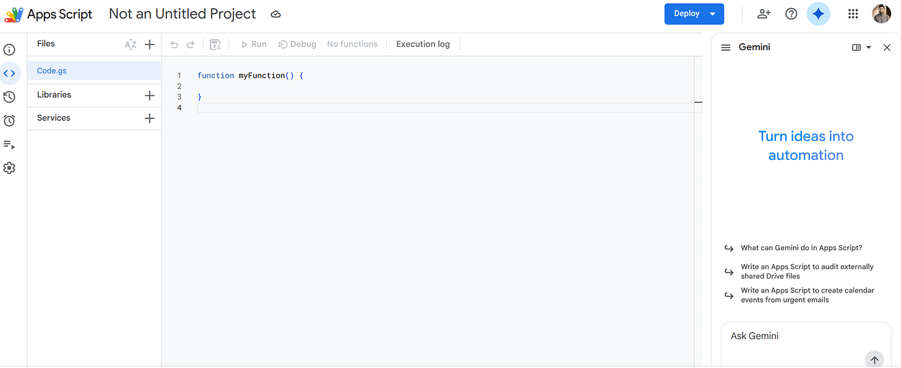Open the Google apps grid
The image size is (901, 368).
pos(853,14)
